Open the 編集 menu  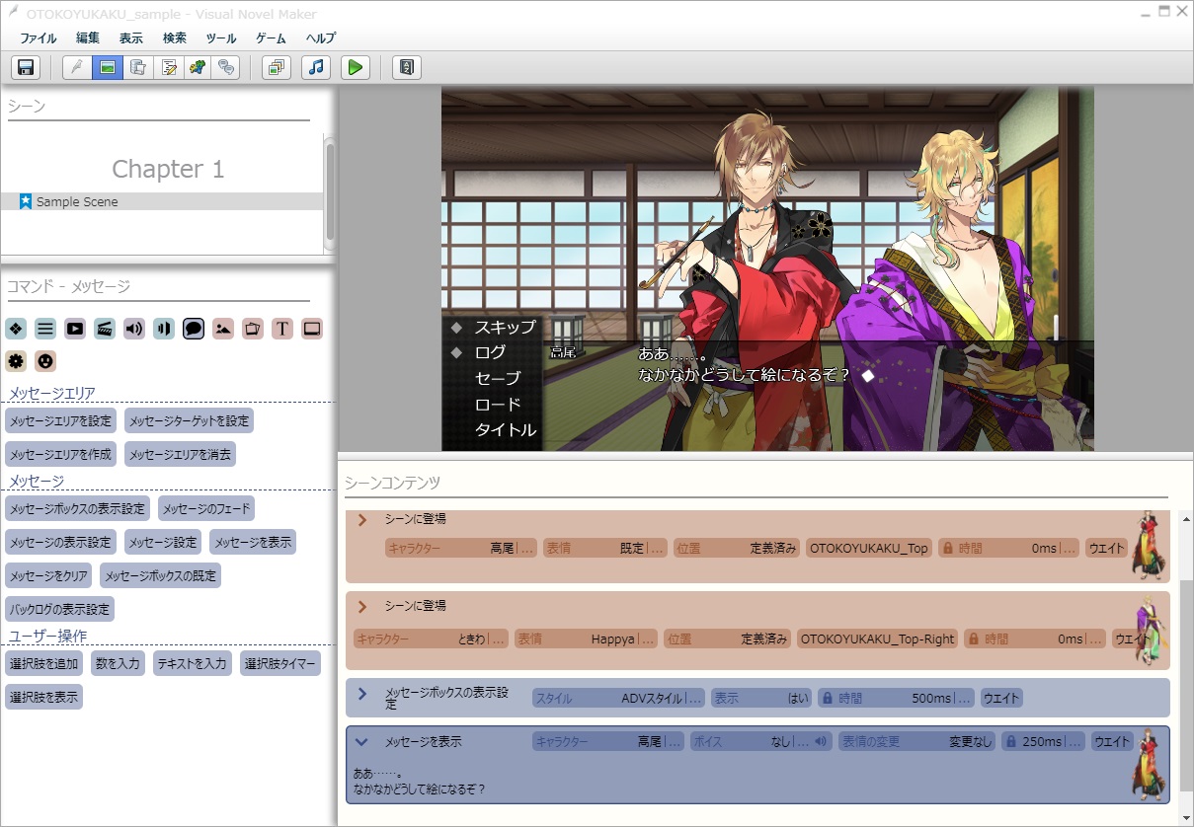tap(88, 38)
